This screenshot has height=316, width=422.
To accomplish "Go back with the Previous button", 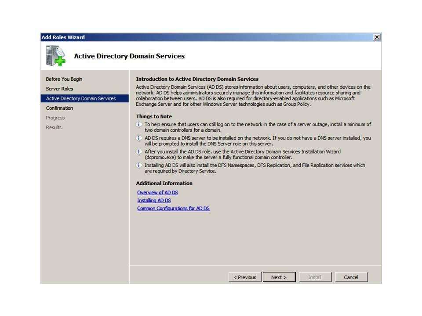I will [245, 277].
